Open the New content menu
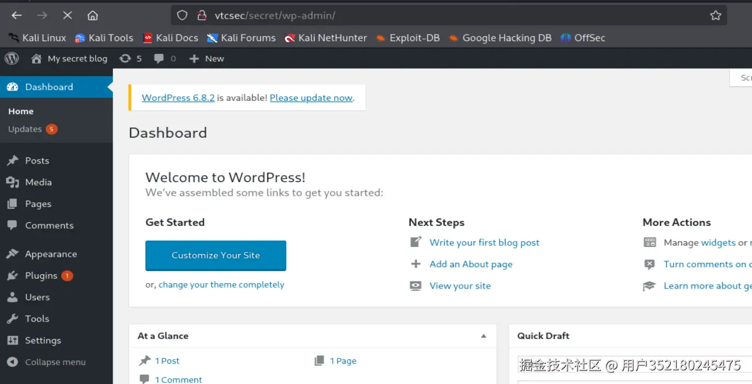Viewport: 752px width, 384px height. click(206, 59)
